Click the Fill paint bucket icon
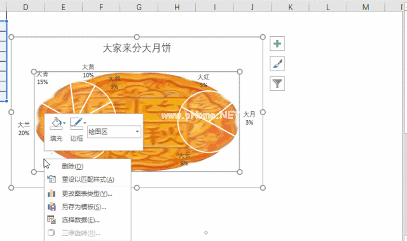407x241 pixels. click(56, 123)
